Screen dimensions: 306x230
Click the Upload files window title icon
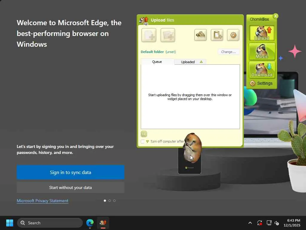coord(144,21)
